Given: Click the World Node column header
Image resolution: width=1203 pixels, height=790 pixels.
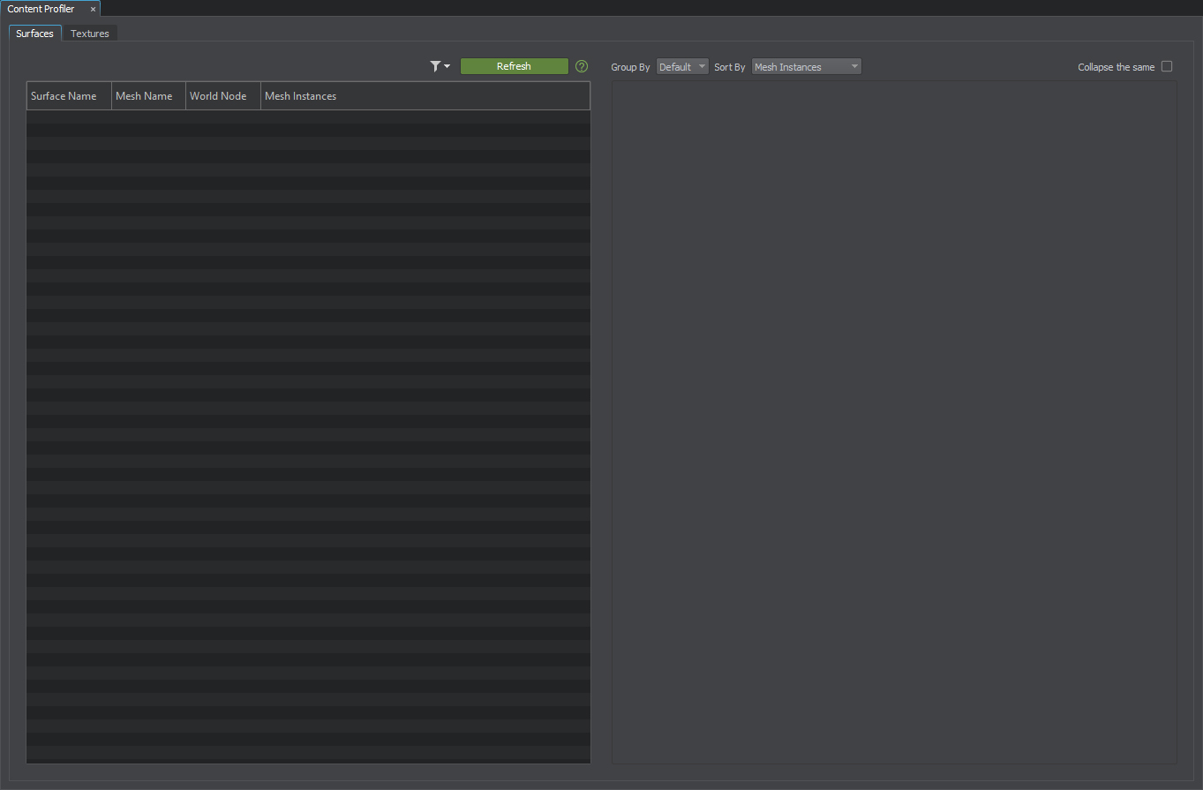Looking at the screenshot, I should click(x=218, y=96).
